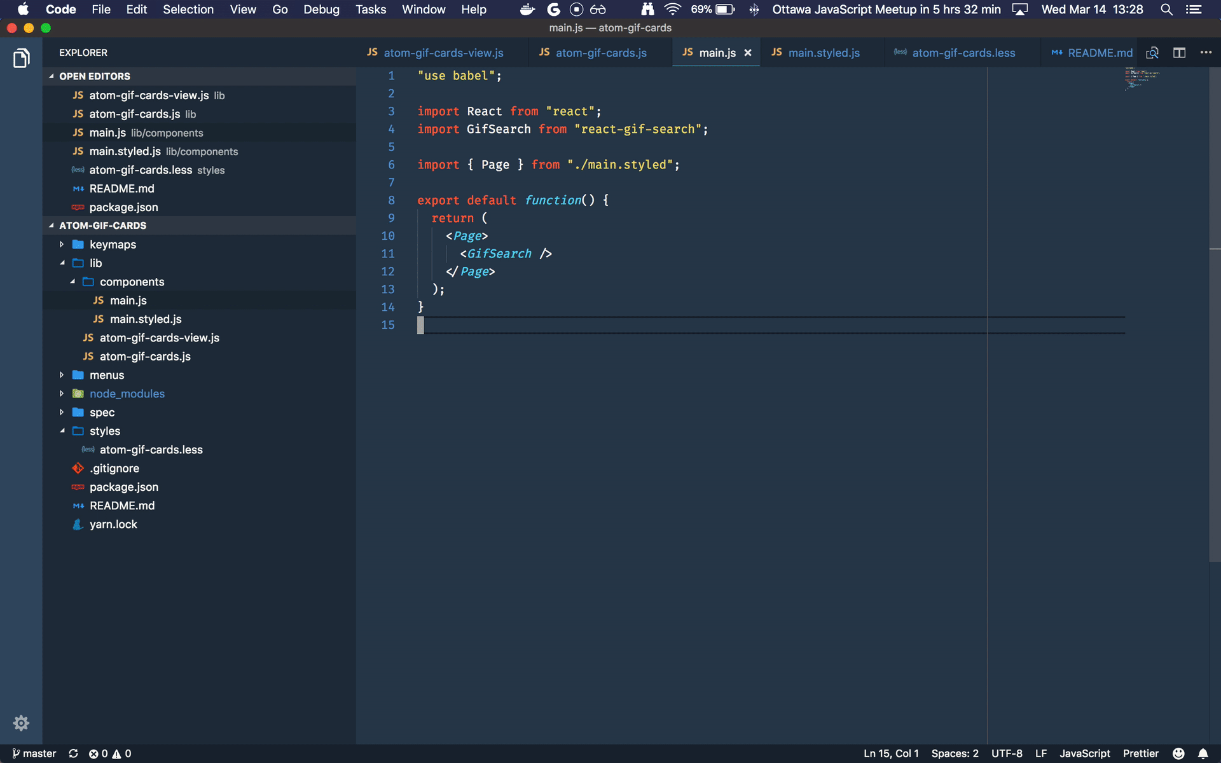Screen dimensions: 1221x763
Task: Open the Explorer activity bar icon
Action: point(21,58)
